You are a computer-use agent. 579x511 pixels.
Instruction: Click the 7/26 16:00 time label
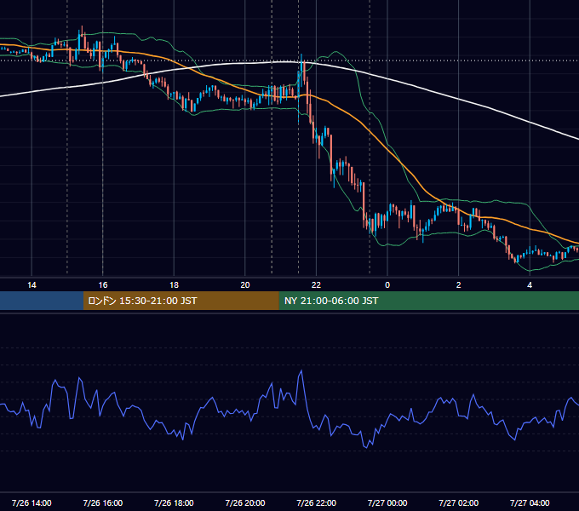[103, 502]
